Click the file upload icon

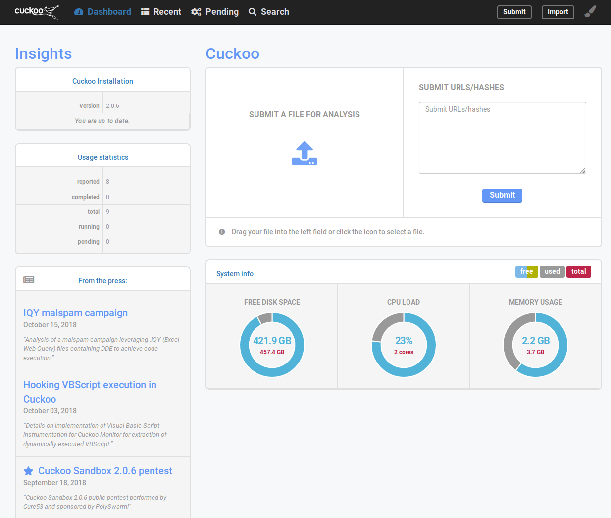click(305, 153)
